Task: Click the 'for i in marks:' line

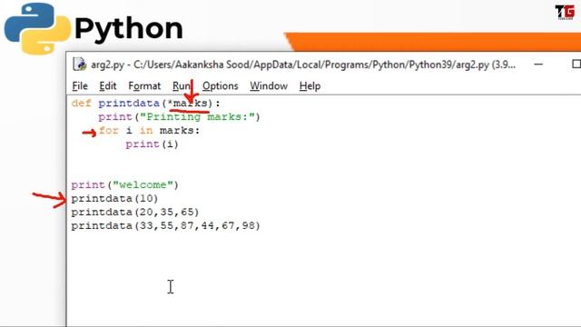Action: [149, 131]
